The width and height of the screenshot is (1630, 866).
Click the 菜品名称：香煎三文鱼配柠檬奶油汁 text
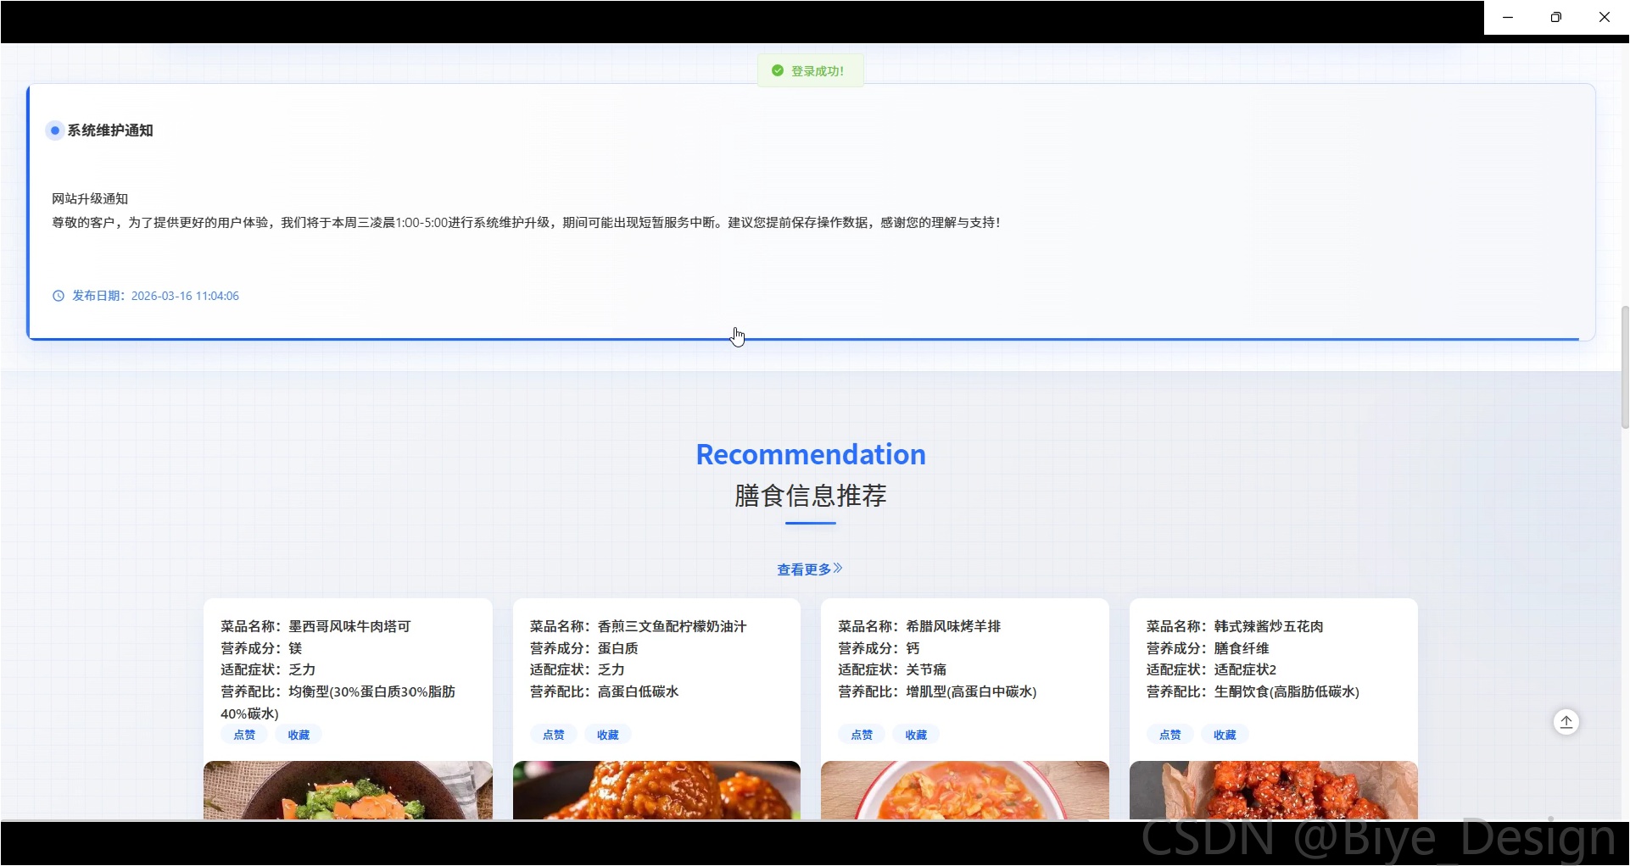click(x=638, y=626)
